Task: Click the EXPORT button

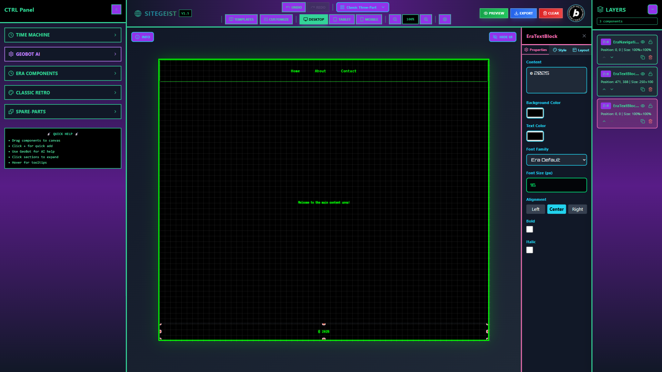Action: tap(523, 13)
